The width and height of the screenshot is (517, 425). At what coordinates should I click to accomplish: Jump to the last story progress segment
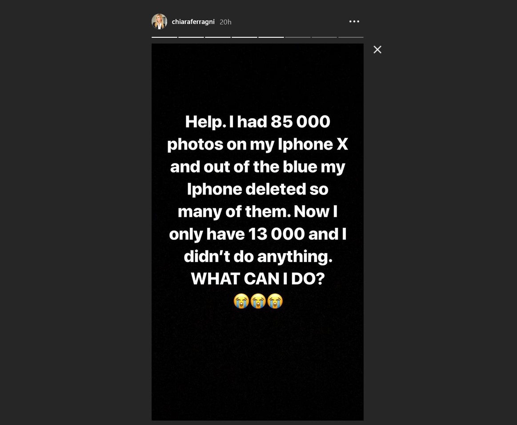[351, 37]
